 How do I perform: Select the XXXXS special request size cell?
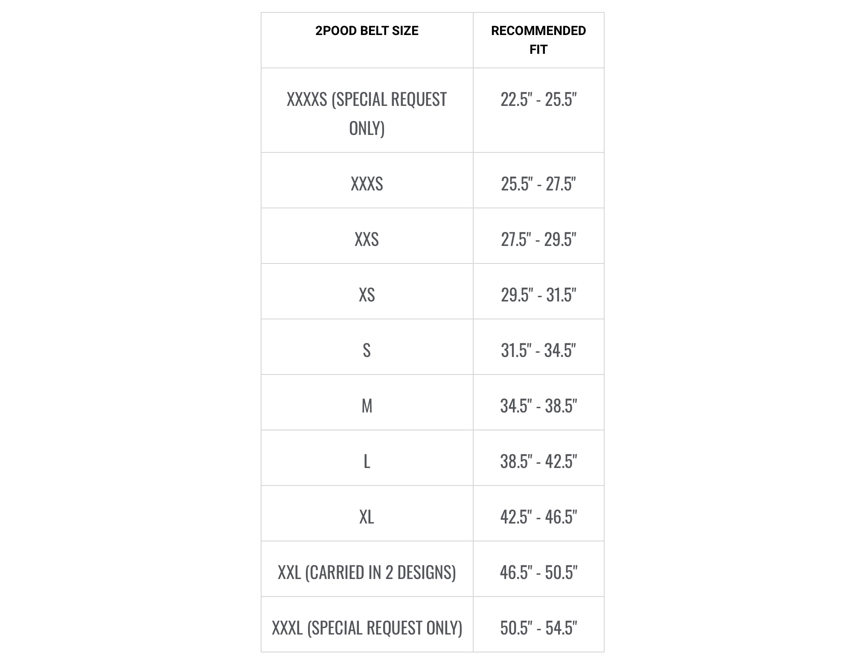367,110
